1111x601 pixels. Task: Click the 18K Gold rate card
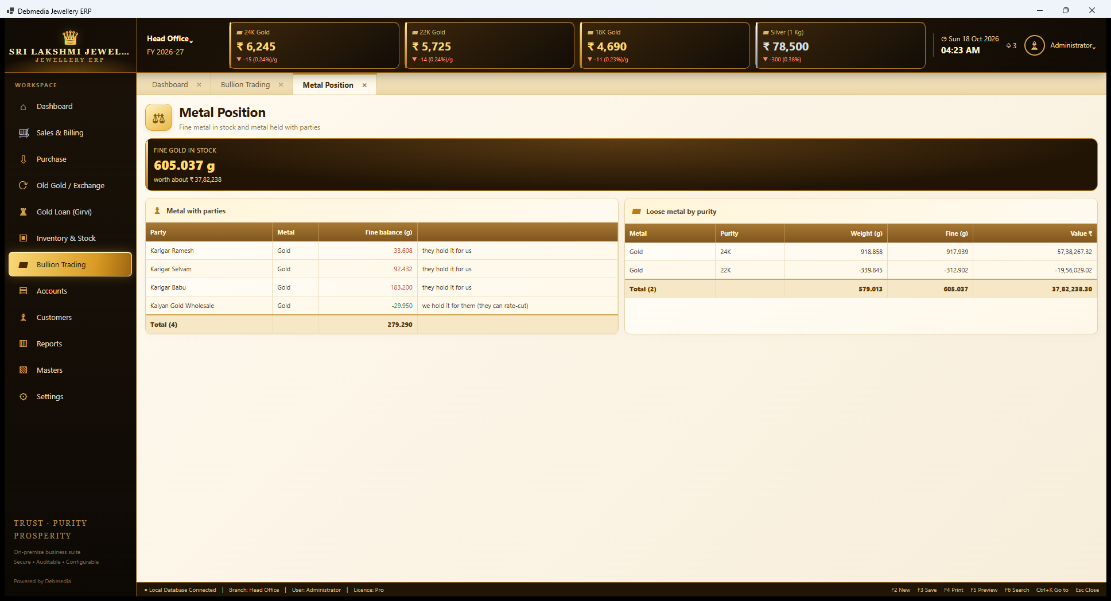click(x=665, y=45)
